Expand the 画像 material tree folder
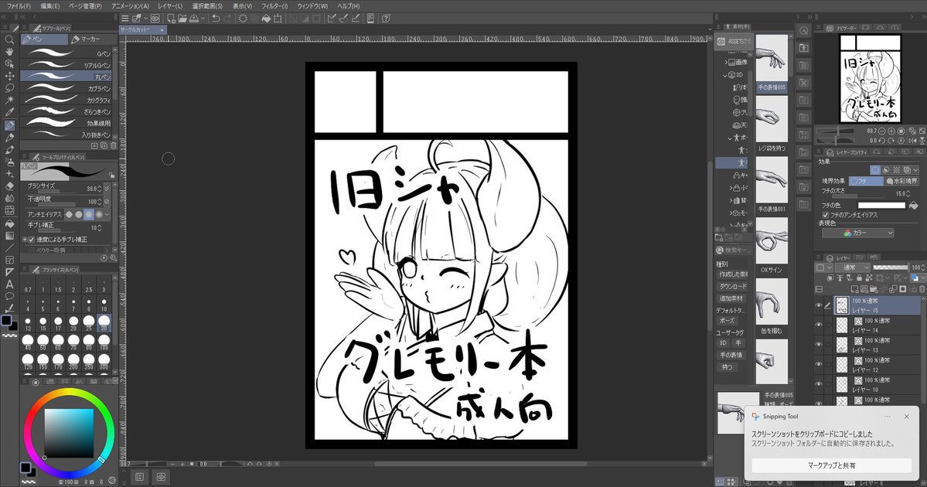Screen dimensions: 927x487 pyautogui.click(x=727, y=62)
